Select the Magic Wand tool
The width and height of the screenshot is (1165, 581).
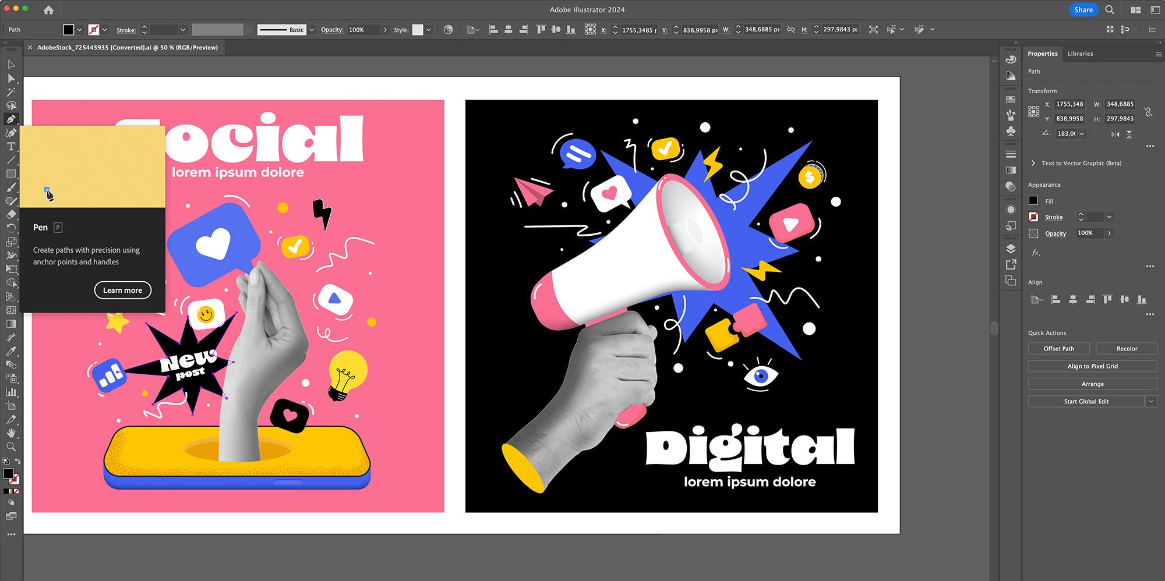tap(11, 92)
